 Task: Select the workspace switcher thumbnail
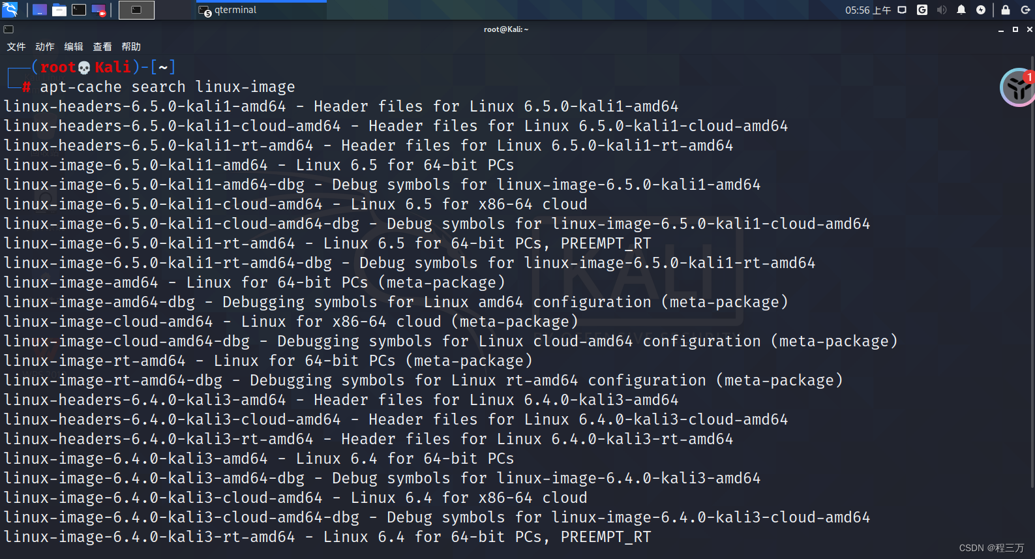click(x=136, y=10)
